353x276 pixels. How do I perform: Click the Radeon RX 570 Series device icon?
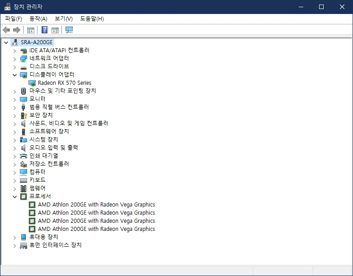click(x=32, y=83)
